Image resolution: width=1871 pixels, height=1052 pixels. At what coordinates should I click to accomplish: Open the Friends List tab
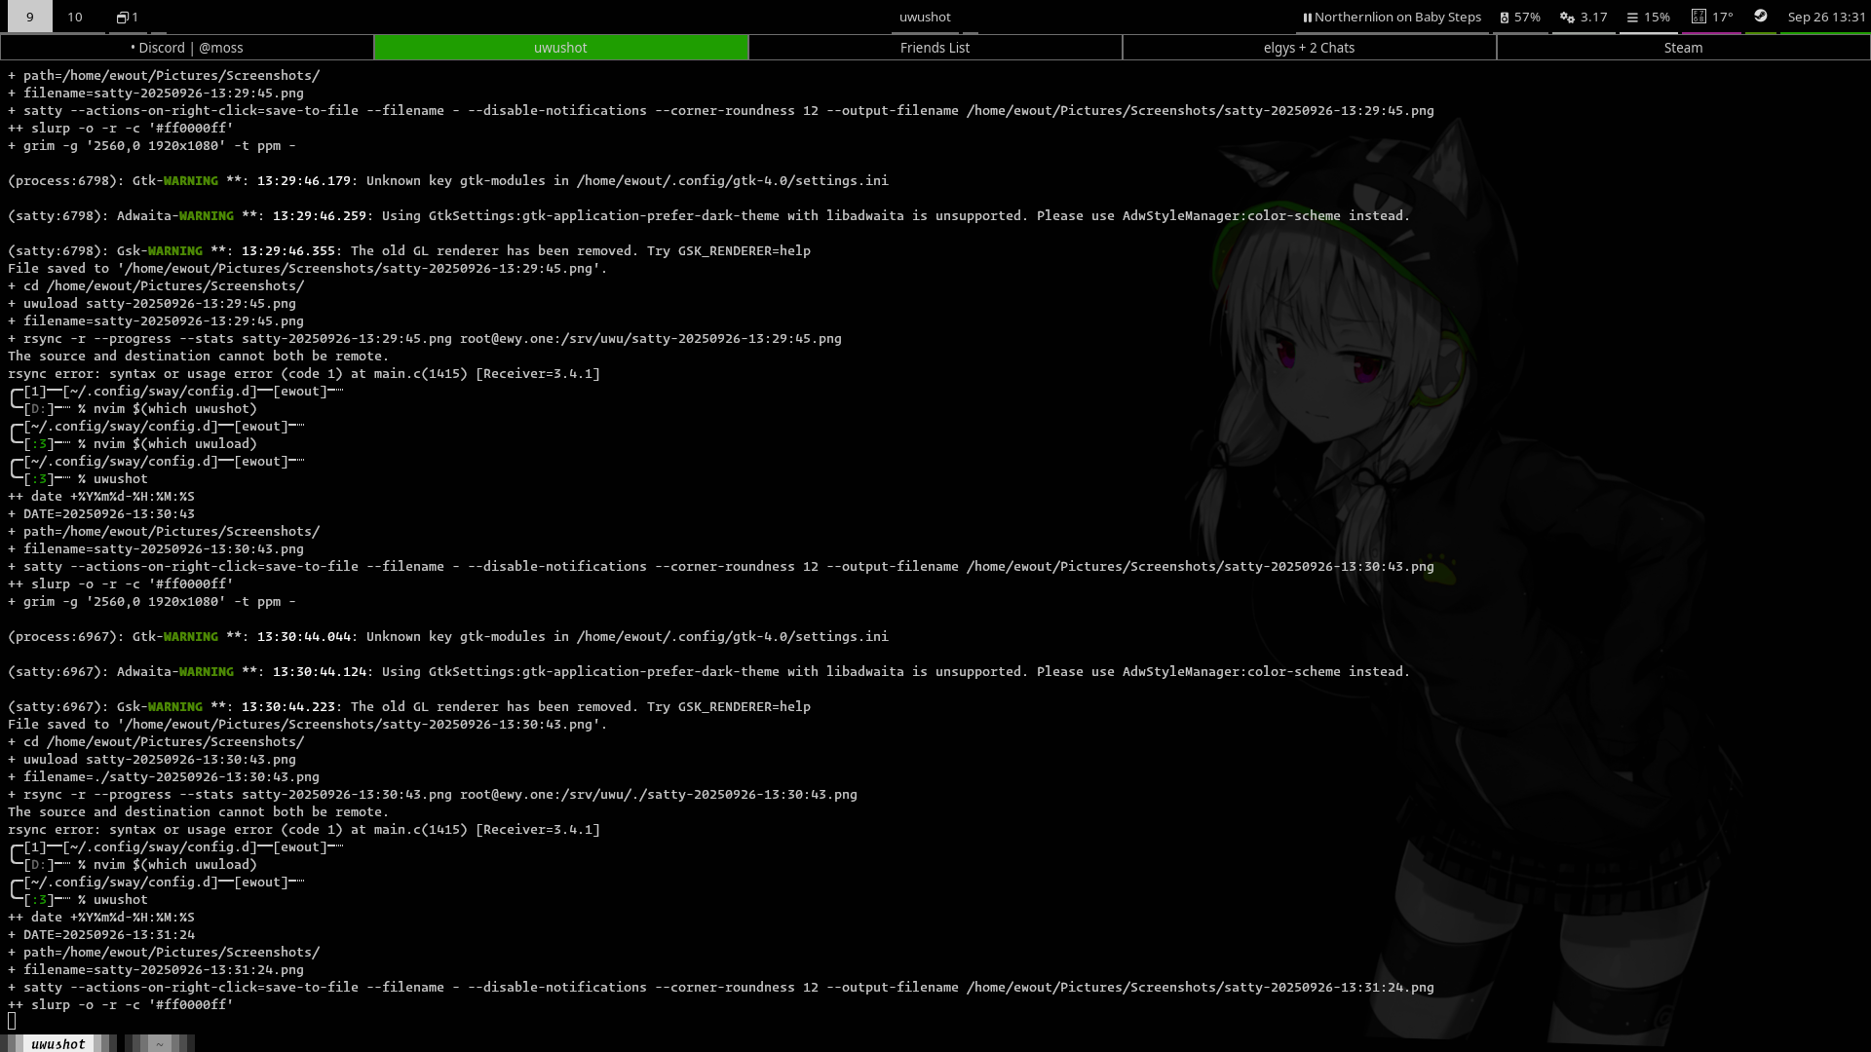point(935,48)
